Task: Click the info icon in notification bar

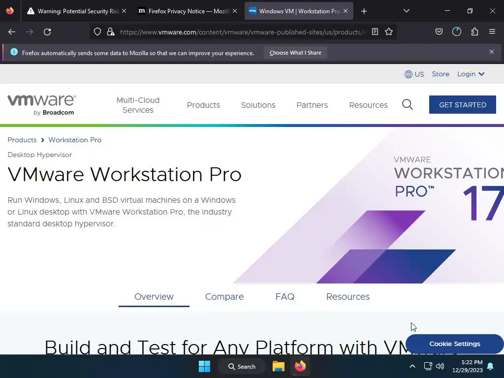Action: (14, 52)
